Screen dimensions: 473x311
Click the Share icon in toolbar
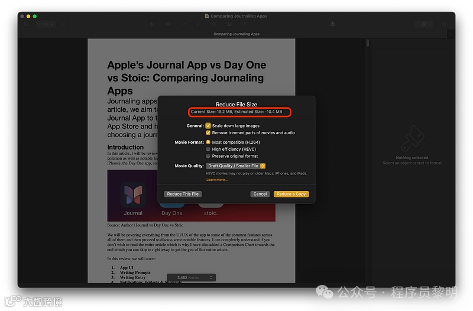click(x=332, y=24)
